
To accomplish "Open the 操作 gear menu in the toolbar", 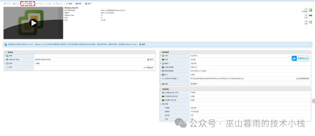I will [88, 3].
